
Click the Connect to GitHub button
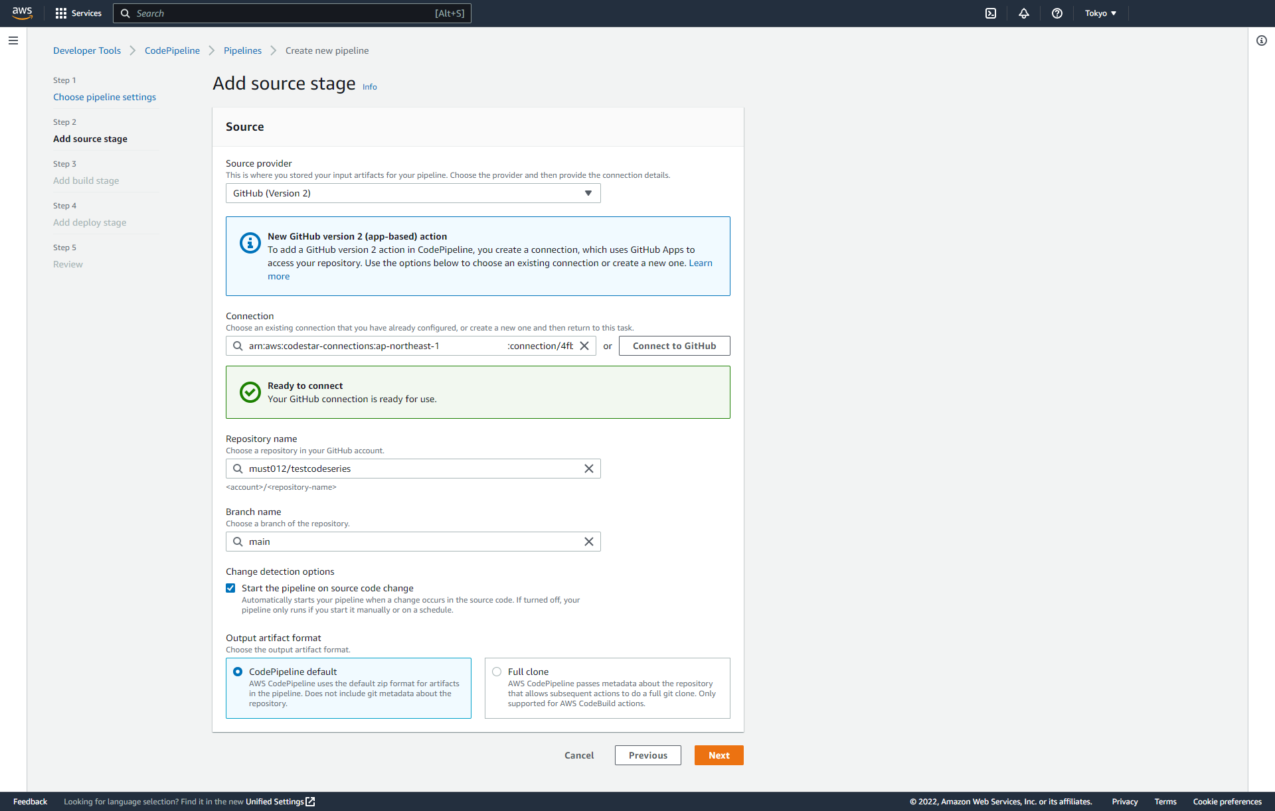point(674,346)
